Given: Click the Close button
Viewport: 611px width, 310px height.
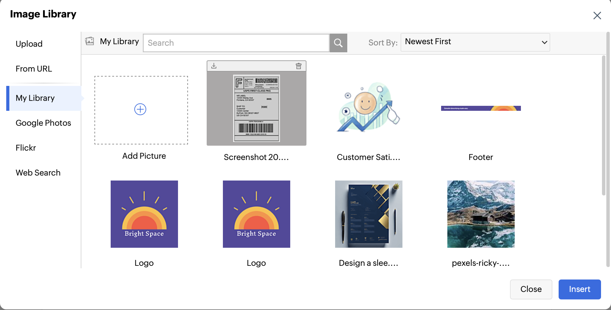Looking at the screenshot, I should click(x=531, y=289).
